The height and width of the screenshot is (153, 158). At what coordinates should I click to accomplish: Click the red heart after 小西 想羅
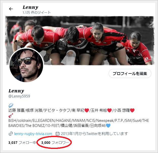[x=132, y=110]
